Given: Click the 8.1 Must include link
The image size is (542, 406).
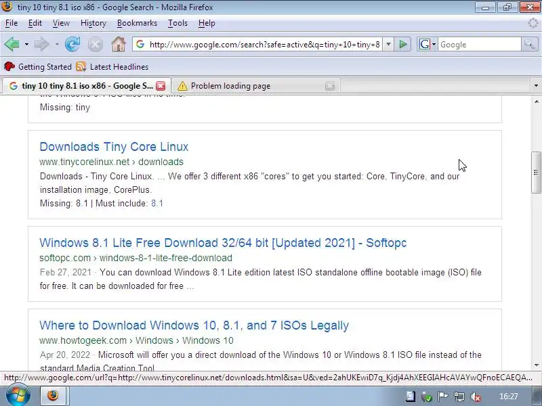Looking at the screenshot, I should (x=157, y=204).
